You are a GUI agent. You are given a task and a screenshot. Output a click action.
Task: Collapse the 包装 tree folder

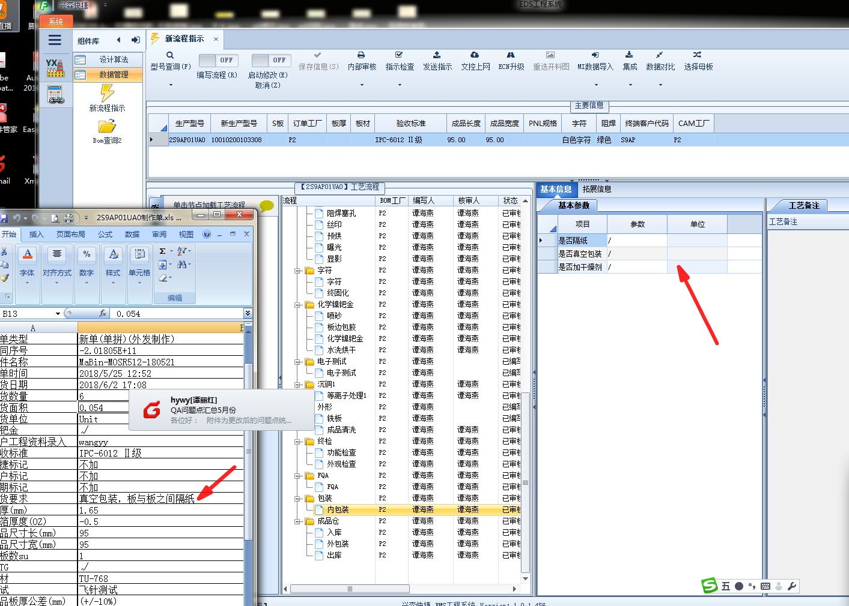coord(297,499)
